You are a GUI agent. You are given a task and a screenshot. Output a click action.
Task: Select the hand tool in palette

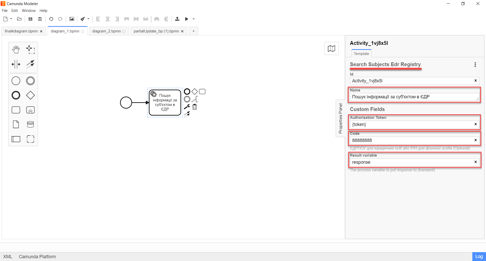pyautogui.click(x=16, y=50)
